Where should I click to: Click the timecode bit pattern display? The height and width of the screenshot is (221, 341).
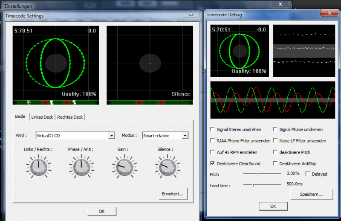pyautogui.click(x=304, y=51)
